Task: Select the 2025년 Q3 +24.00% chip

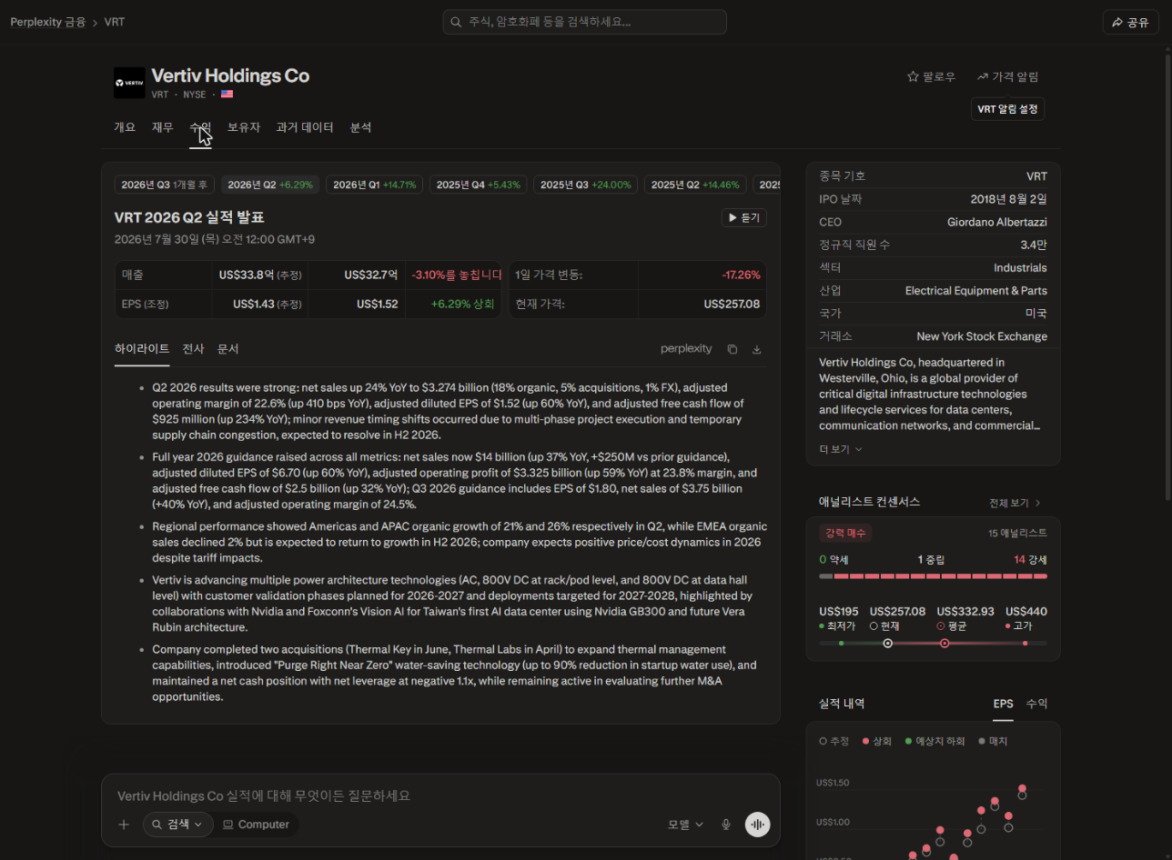Action: tap(586, 185)
